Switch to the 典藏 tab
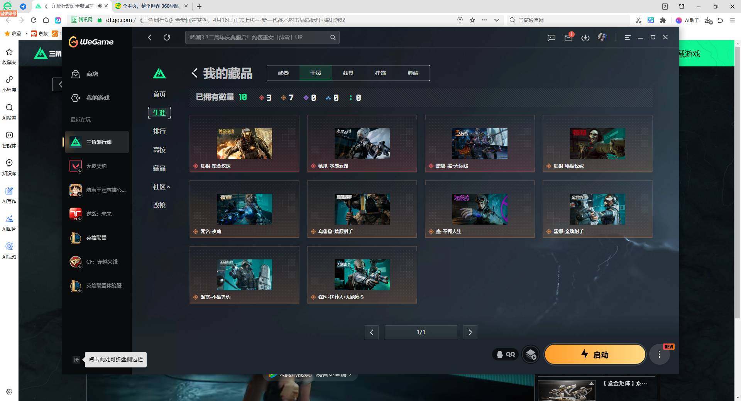The image size is (741, 401). point(413,73)
